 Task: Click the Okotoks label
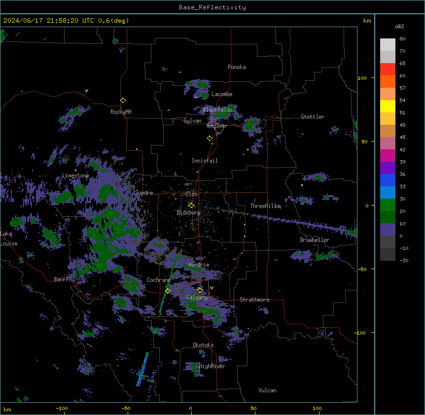pos(203,345)
